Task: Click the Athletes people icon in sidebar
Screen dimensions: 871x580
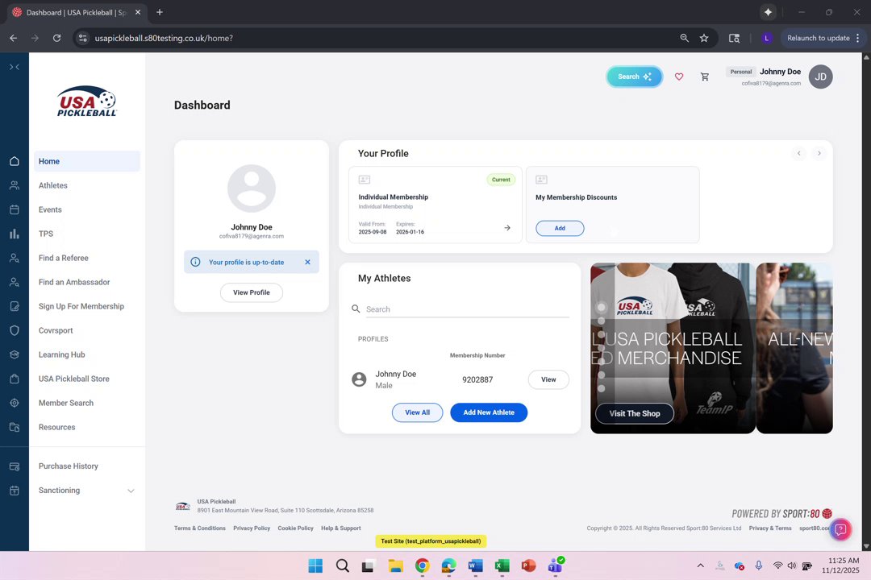Action: pos(15,185)
